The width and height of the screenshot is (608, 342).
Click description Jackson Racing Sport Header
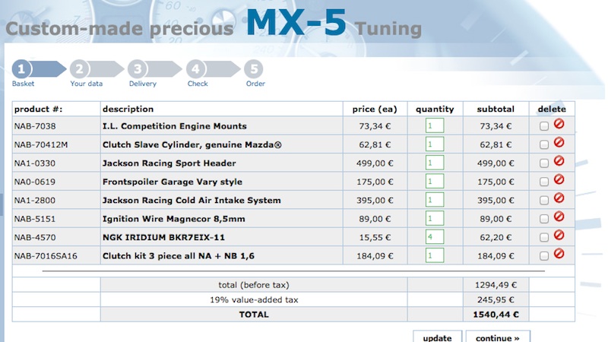click(x=169, y=163)
